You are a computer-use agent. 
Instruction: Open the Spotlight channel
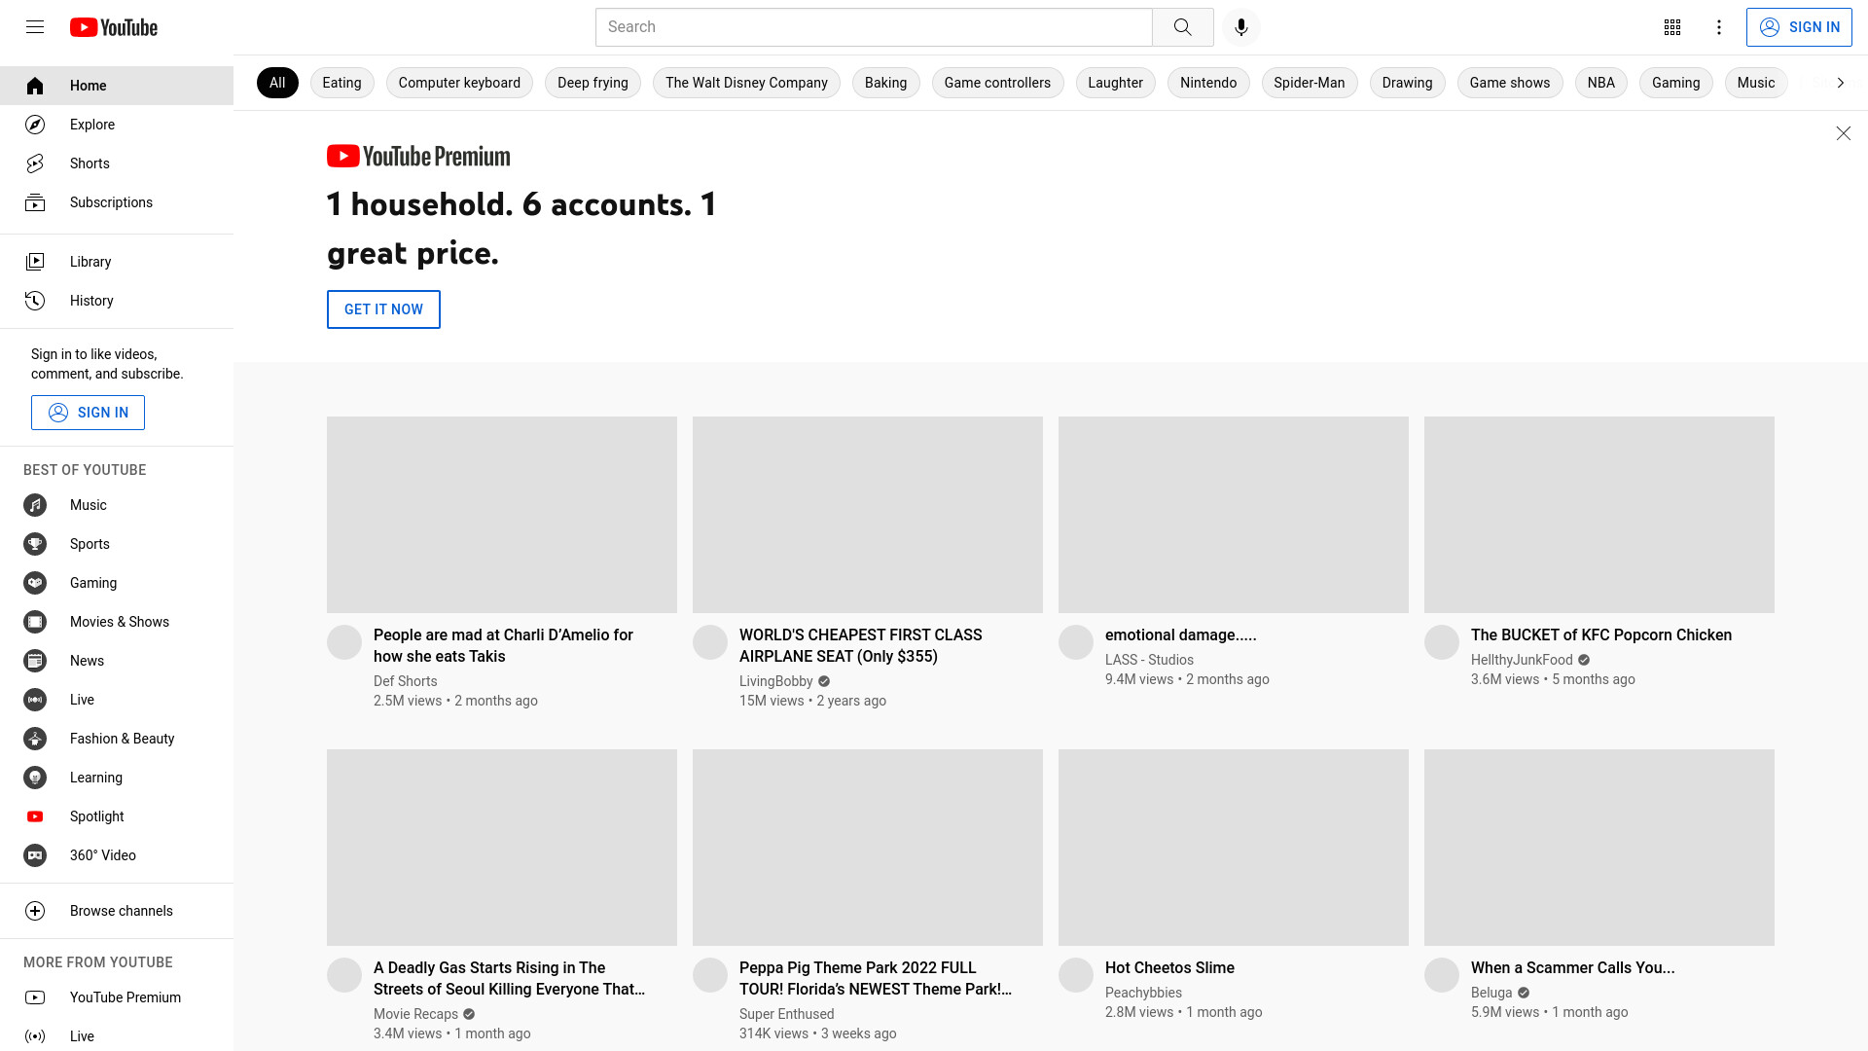[x=117, y=816]
